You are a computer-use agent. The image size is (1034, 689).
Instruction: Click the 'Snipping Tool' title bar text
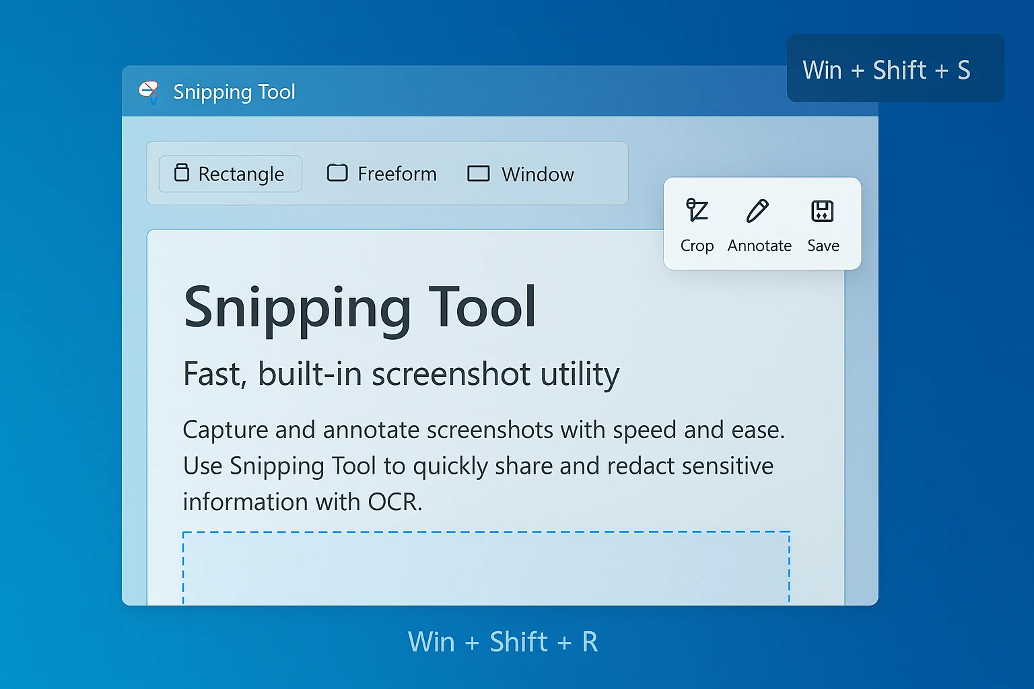click(234, 92)
